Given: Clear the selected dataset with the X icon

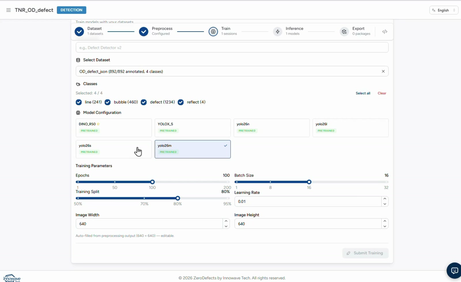Looking at the screenshot, I should (x=383, y=71).
